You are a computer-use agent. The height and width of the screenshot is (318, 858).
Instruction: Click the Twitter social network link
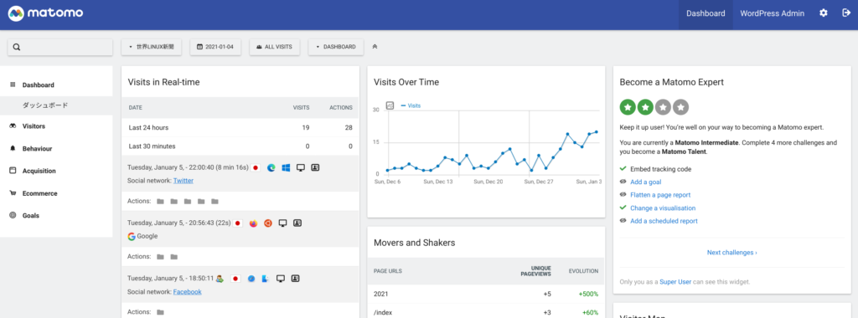[x=183, y=180]
